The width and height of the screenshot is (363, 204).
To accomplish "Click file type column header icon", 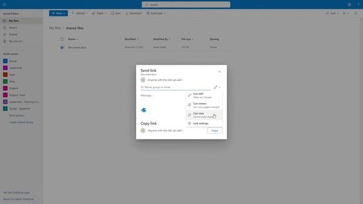I will (62, 39).
